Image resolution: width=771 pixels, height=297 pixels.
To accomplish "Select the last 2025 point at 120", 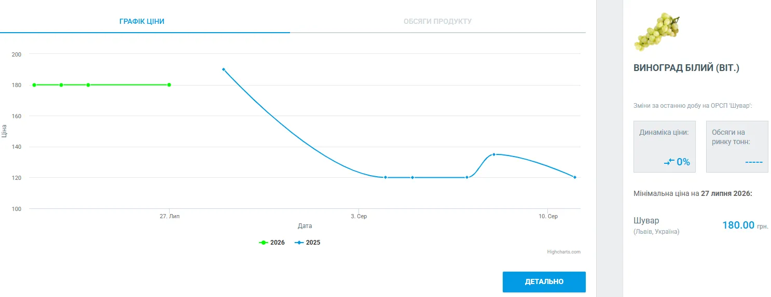I will (x=575, y=177).
